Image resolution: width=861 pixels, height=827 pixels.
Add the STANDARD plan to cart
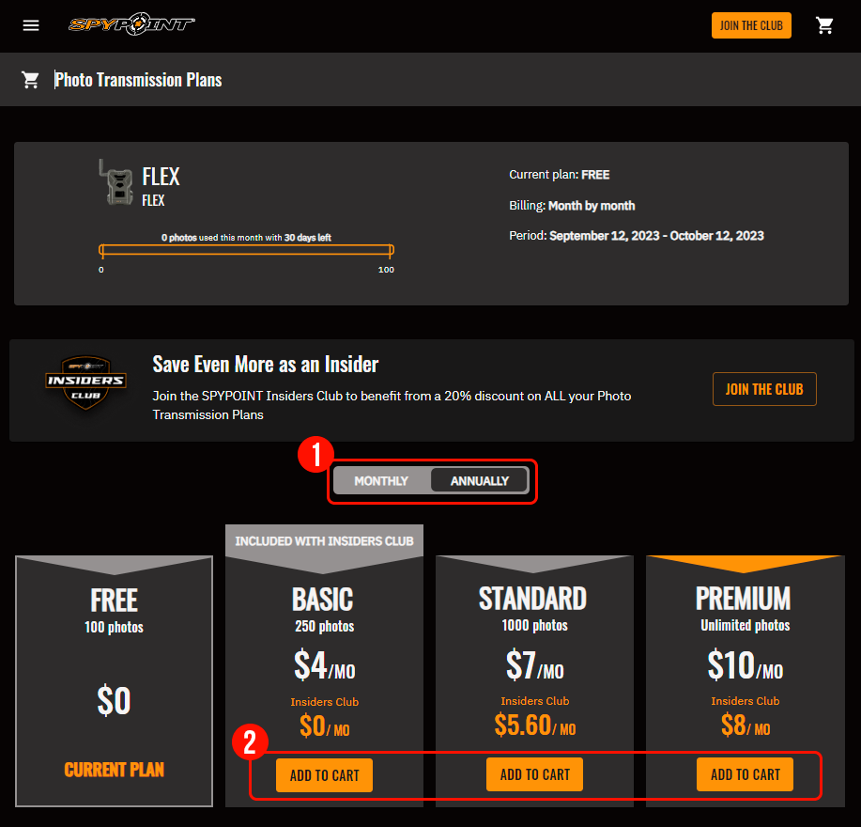coord(535,774)
